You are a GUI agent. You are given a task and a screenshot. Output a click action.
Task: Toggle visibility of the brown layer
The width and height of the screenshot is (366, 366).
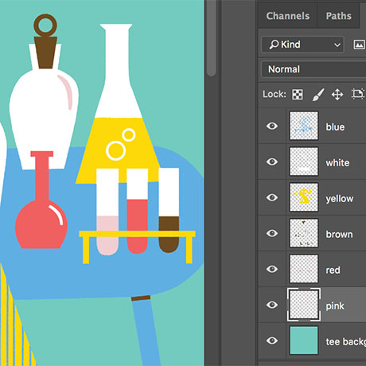click(x=272, y=233)
